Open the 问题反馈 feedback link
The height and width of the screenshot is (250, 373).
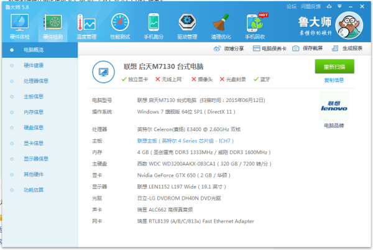click(311, 6)
